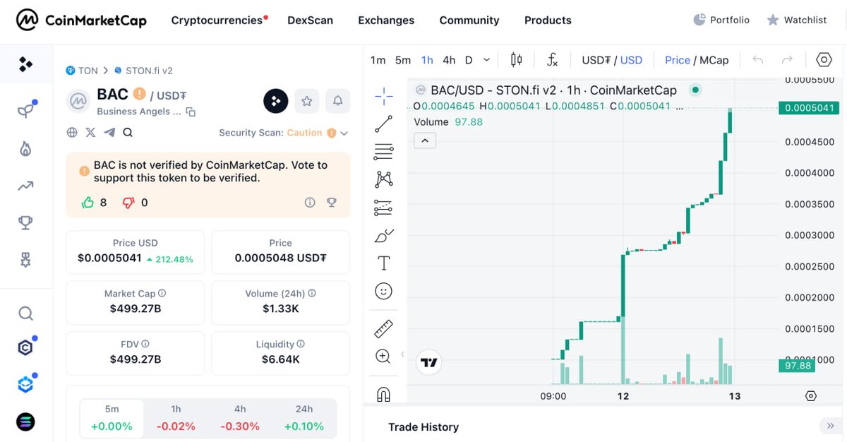The width and height of the screenshot is (847, 442).
Task: Switch chart to MCap view
Action: click(x=714, y=60)
